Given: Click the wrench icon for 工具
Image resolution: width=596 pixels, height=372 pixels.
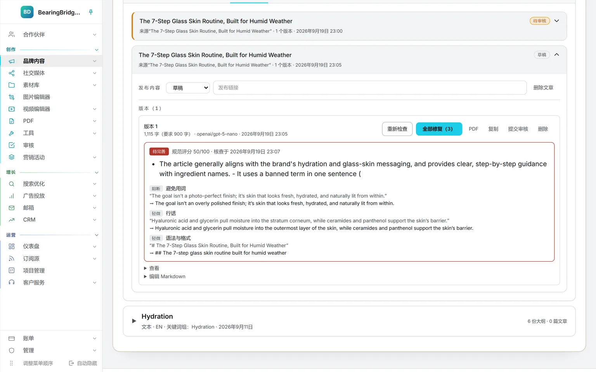Looking at the screenshot, I should tap(12, 133).
